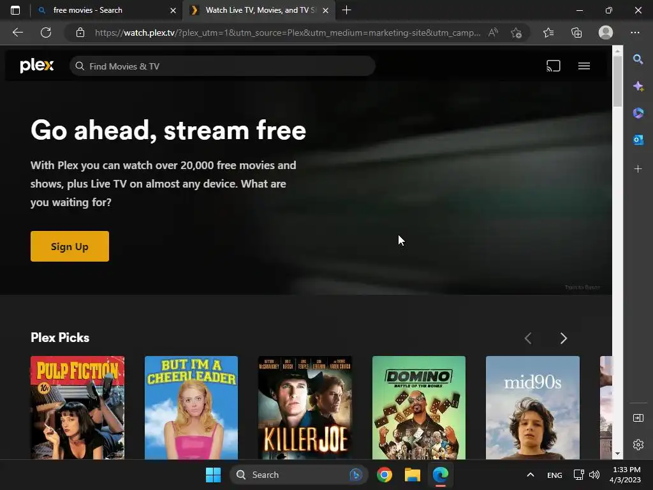Open the Outlook sidebar icon
653x490 pixels.
[638, 140]
